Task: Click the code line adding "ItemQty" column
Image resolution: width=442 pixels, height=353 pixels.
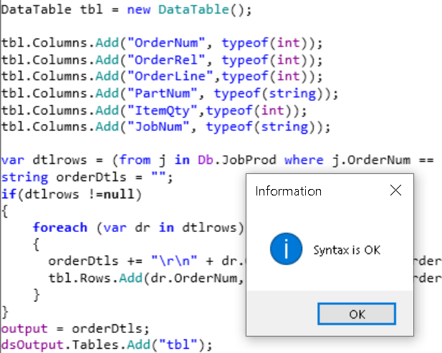Action: pyautogui.click(x=154, y=110)
